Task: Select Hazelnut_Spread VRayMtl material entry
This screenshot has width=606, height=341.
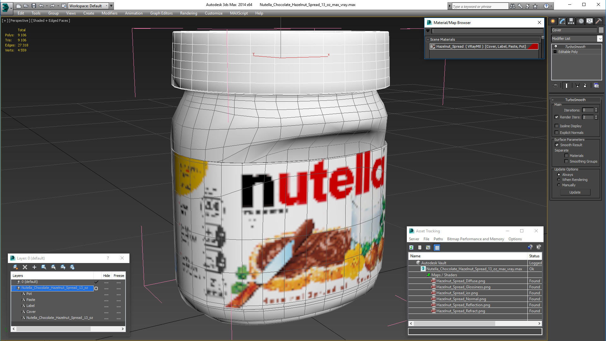Action: [x=484, y=46]
